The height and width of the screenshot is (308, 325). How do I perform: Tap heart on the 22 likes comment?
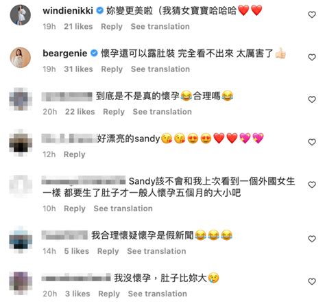312,99
